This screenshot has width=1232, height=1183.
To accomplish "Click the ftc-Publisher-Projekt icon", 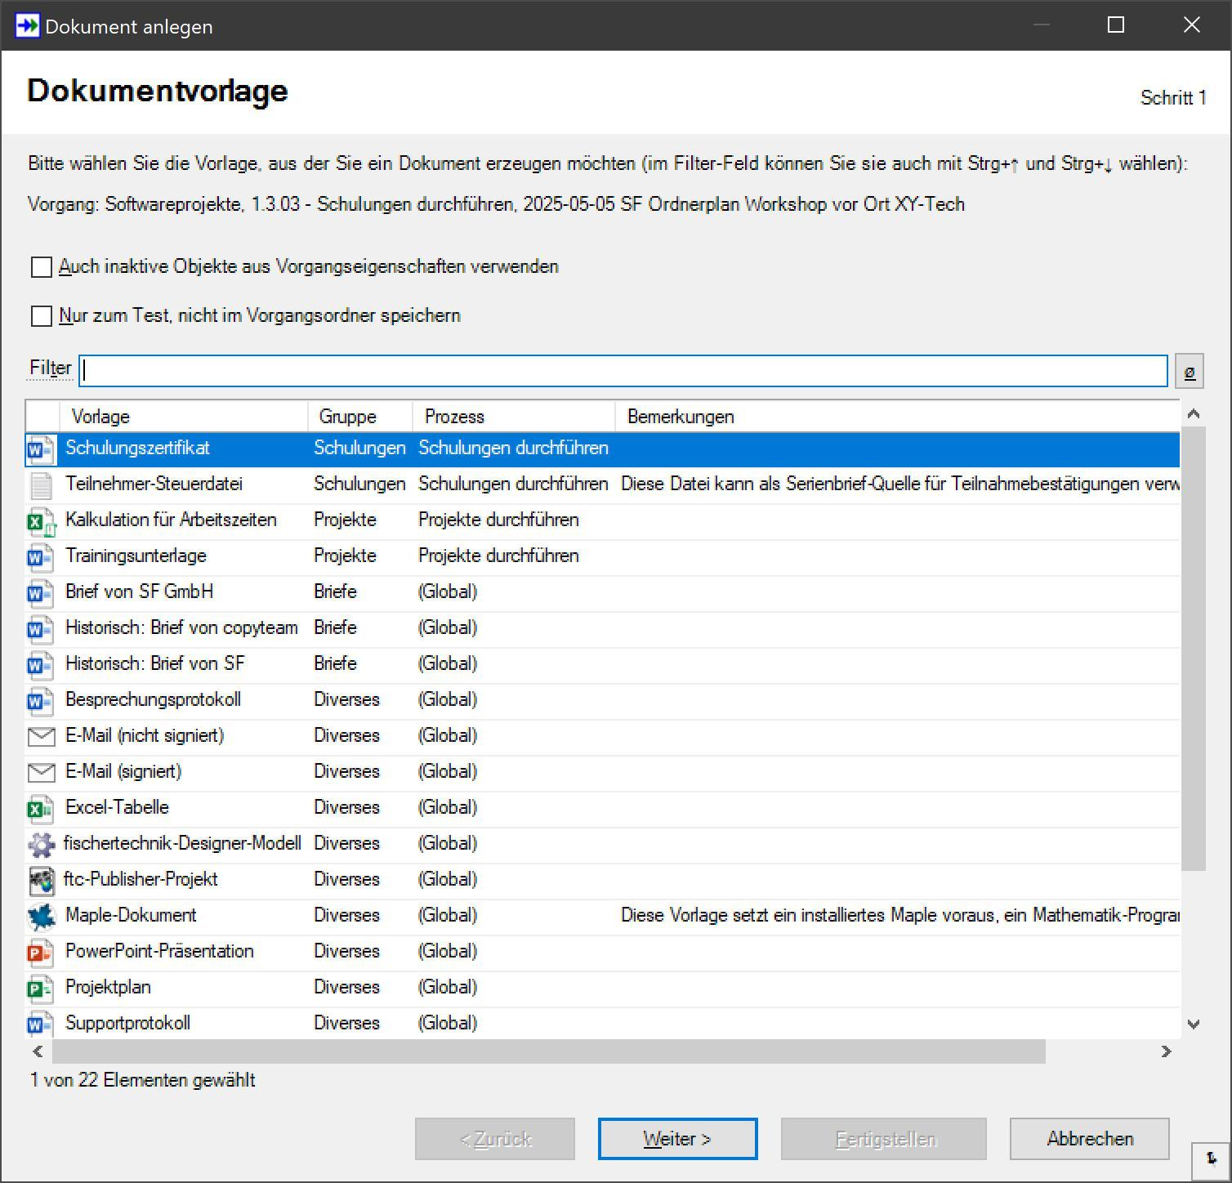I will coord(41,880).
